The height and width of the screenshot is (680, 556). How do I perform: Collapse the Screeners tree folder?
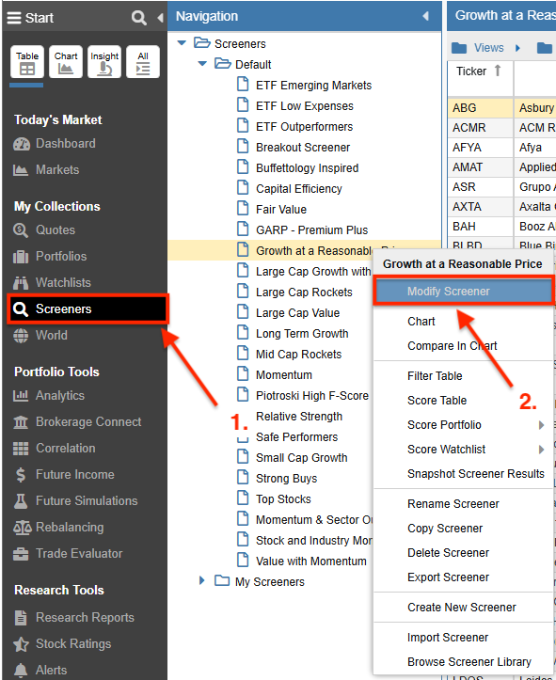[x=182, y=43]
